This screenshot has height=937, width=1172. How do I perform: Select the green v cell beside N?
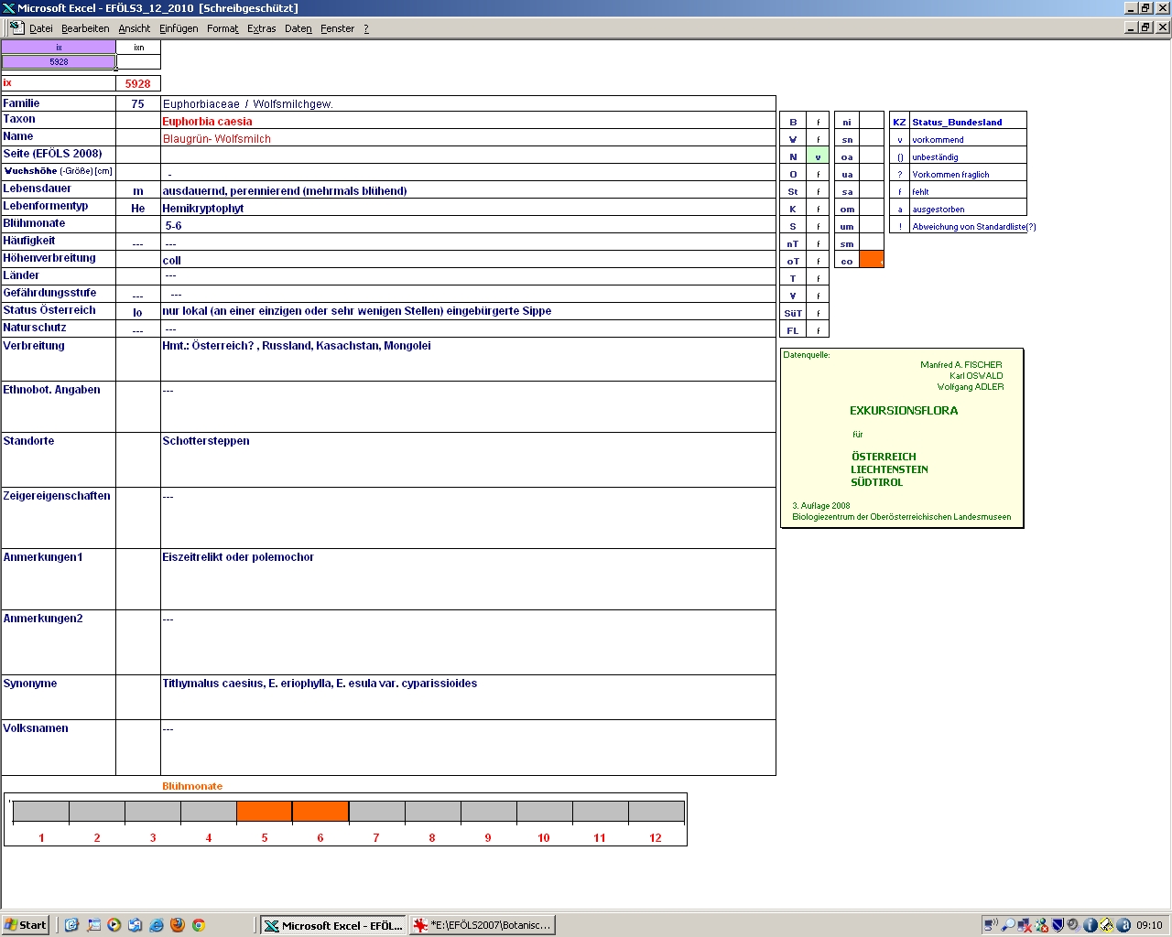tap(818, 156)
